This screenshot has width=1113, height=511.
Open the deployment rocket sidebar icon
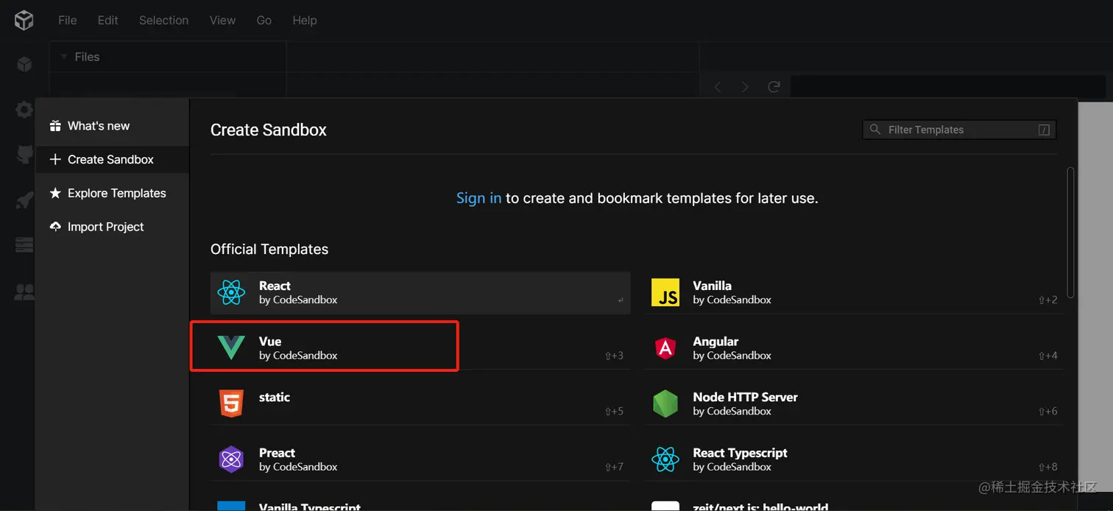24,200
